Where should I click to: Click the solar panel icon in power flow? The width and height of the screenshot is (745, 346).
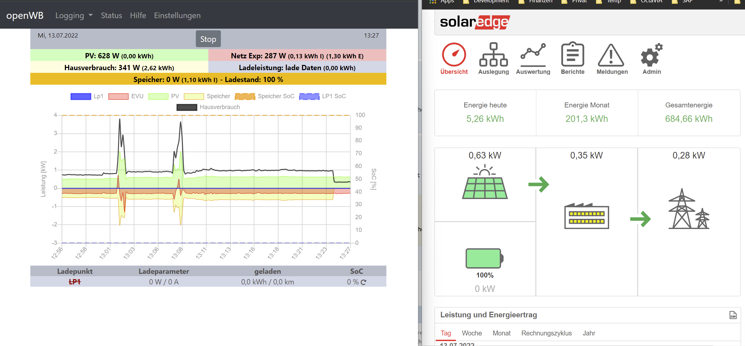[x=485, y=182]
